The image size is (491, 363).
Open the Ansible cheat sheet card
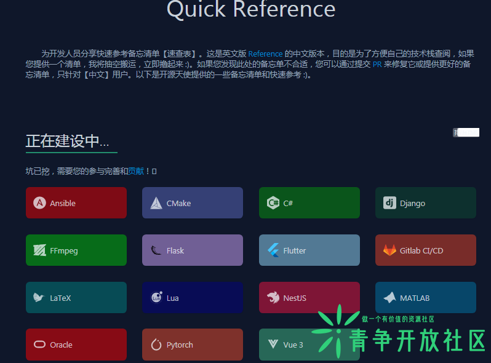point(76,202)
